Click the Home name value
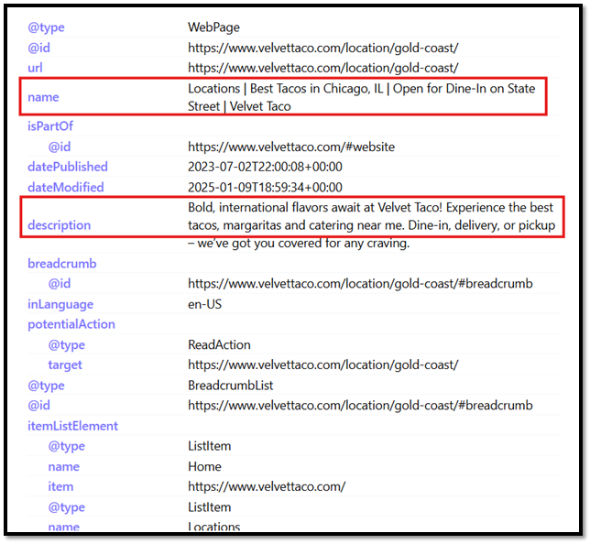This screenshot has height=544, width=590. tap(204, 466)
